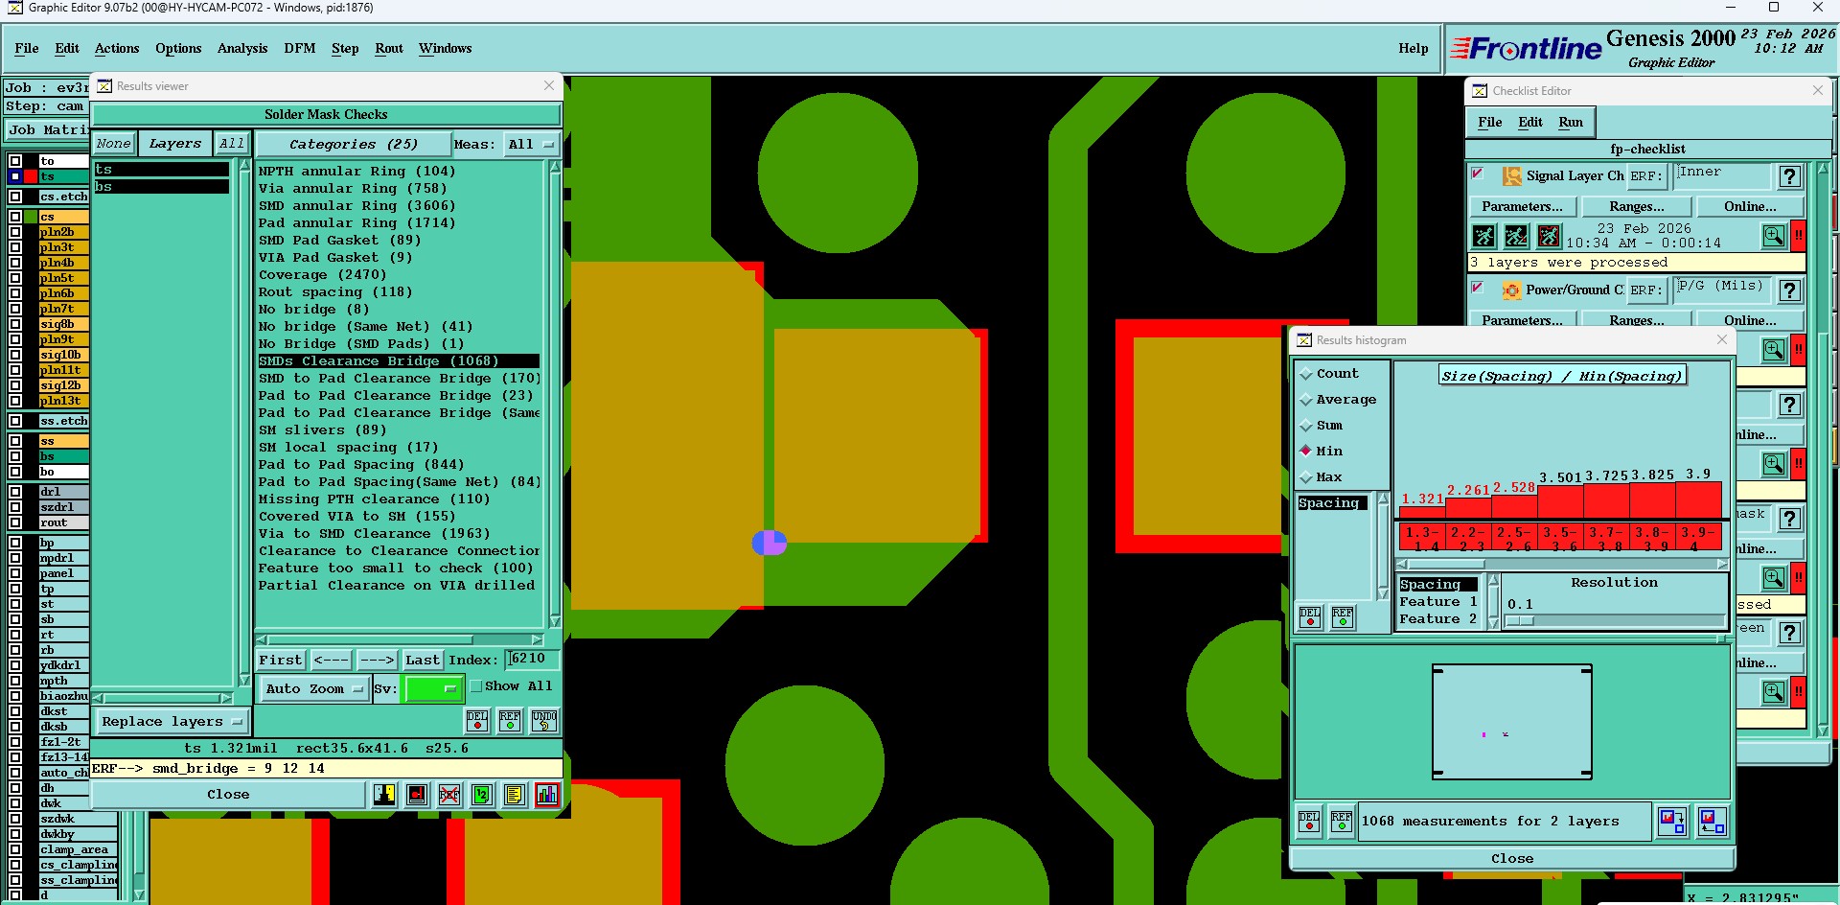
Task: Run first running-man icon for Signal Layer check
Action: [1483, 236]
